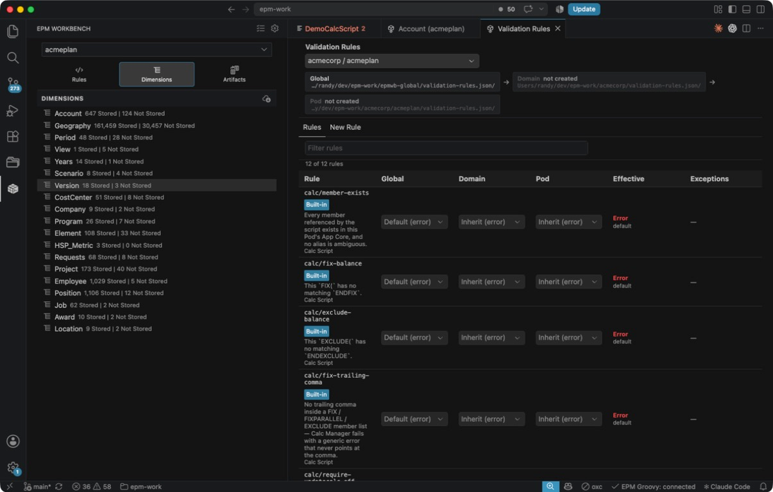Open the ChatGPT icon in the editor toolbar
Viewport: 773px width, 492px height.
tap(732, 29)
